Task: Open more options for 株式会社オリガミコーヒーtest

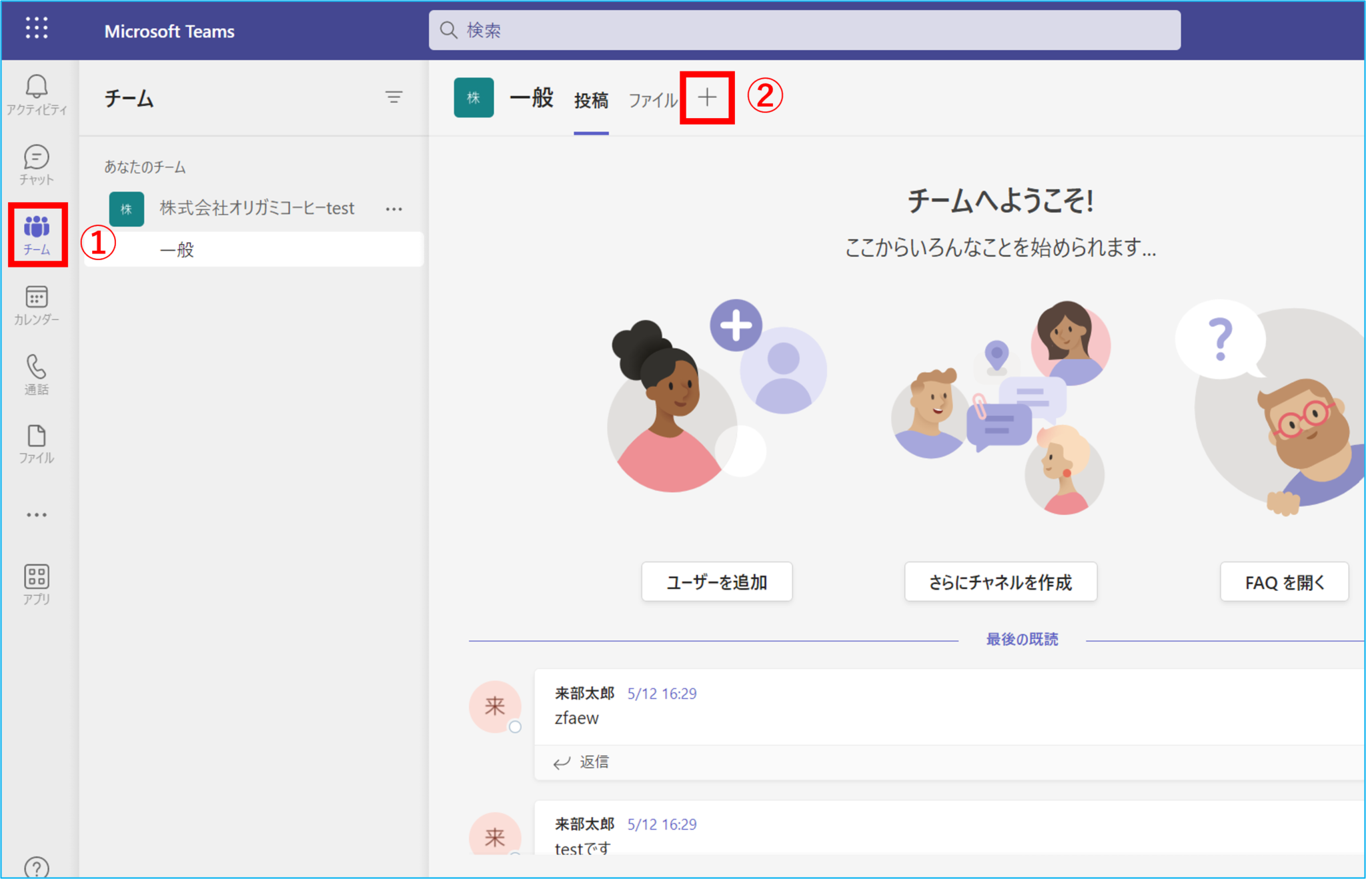Action: coord(394,208)
